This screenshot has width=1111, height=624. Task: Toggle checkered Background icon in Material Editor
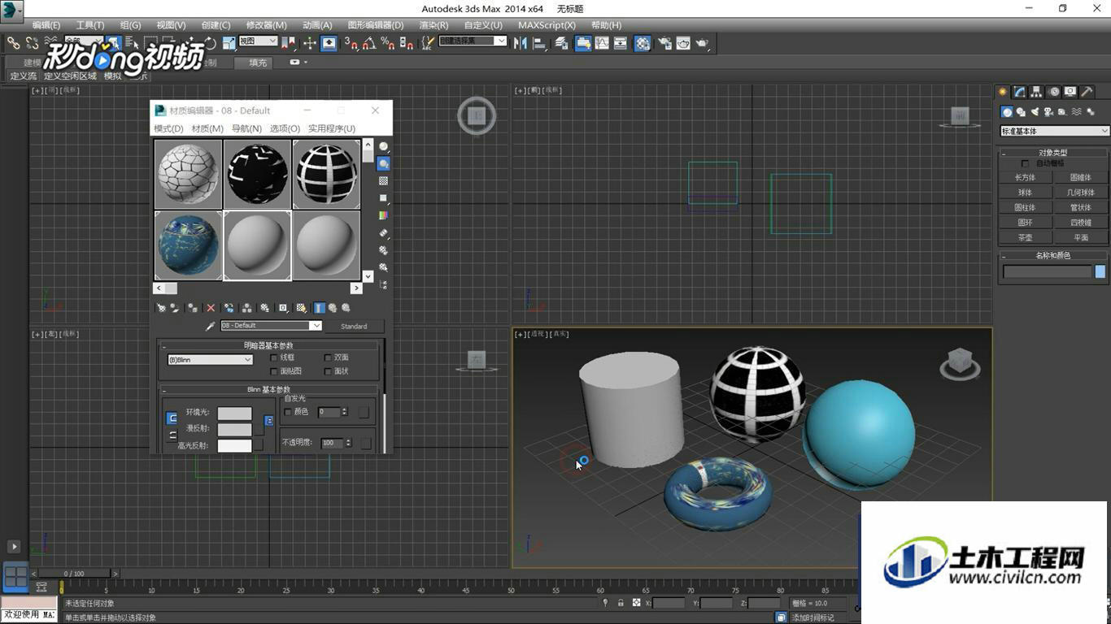pos(383,181)
